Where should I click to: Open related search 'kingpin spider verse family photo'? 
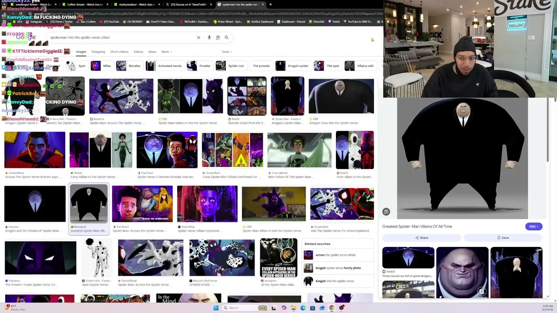pyautogui.click(x=338, y=268)
